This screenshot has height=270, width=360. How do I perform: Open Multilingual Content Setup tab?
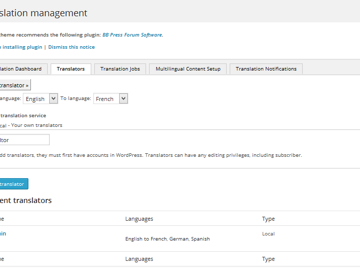188,69
